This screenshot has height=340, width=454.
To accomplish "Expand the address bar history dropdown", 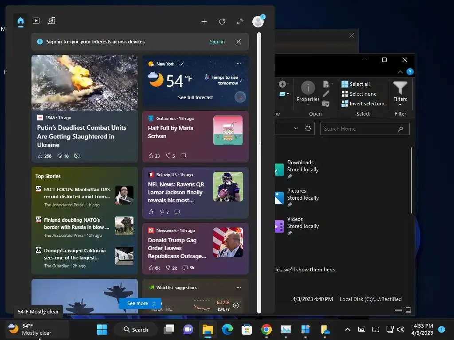I will tap(296, 128).
